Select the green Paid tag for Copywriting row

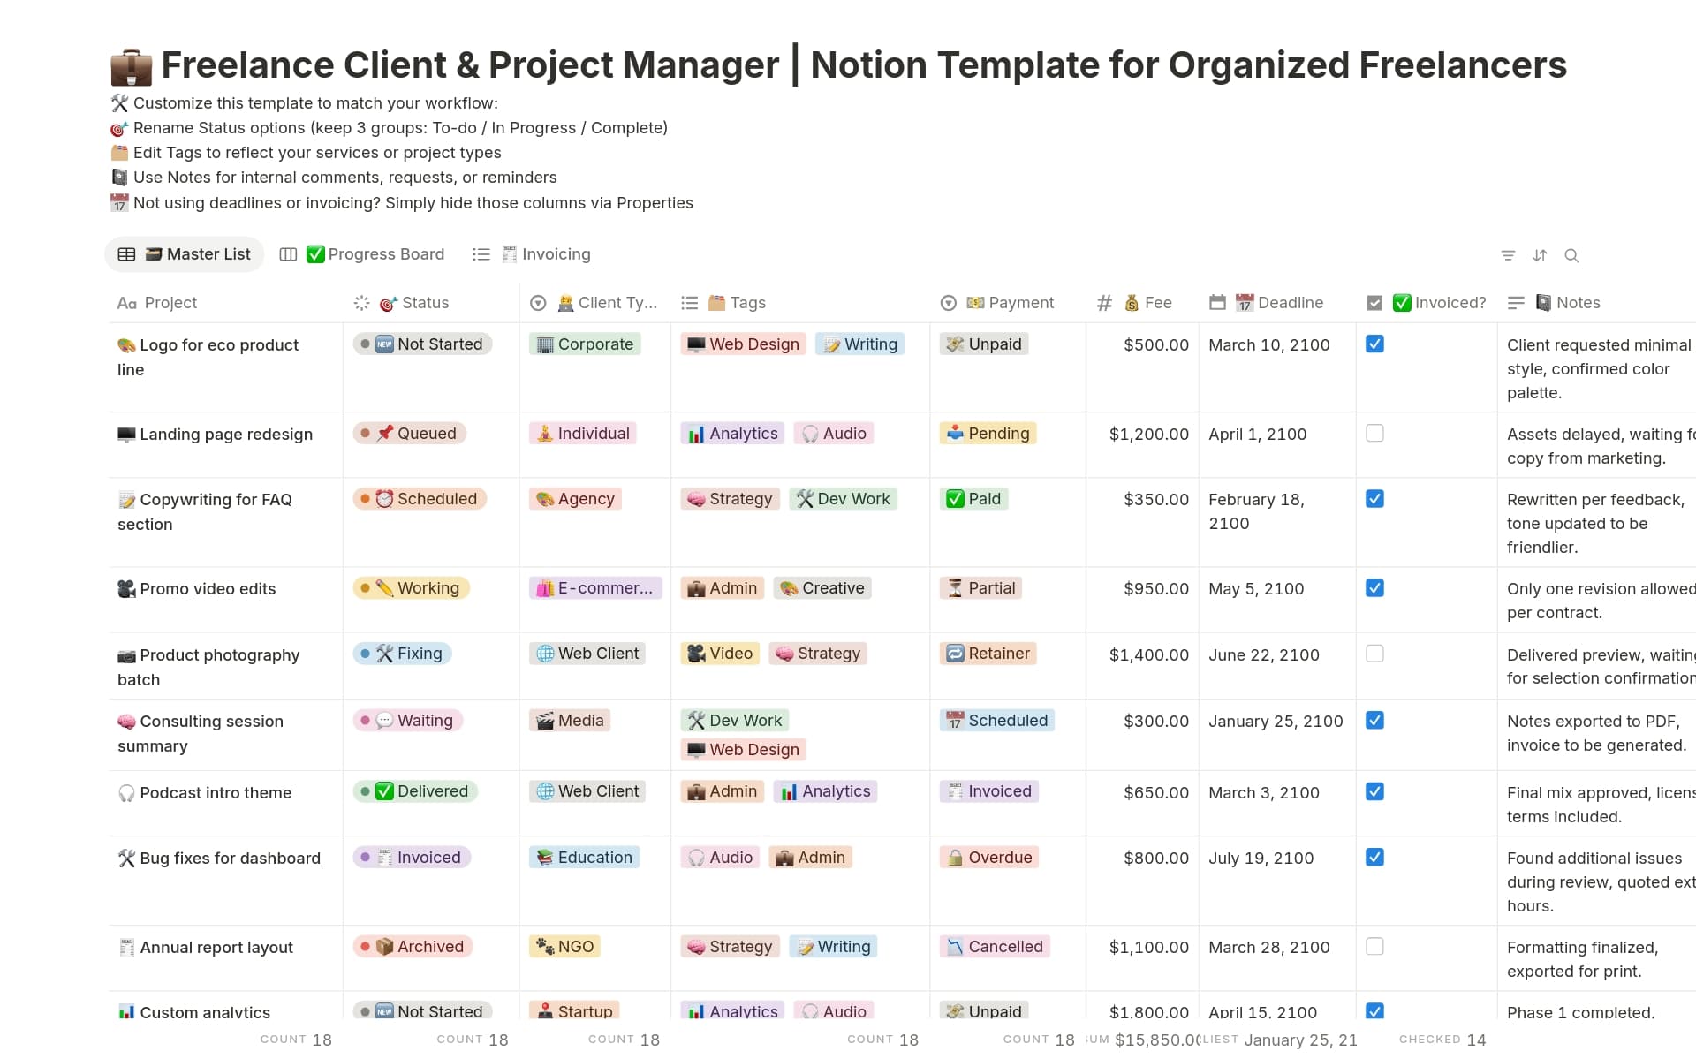(973, 498)
